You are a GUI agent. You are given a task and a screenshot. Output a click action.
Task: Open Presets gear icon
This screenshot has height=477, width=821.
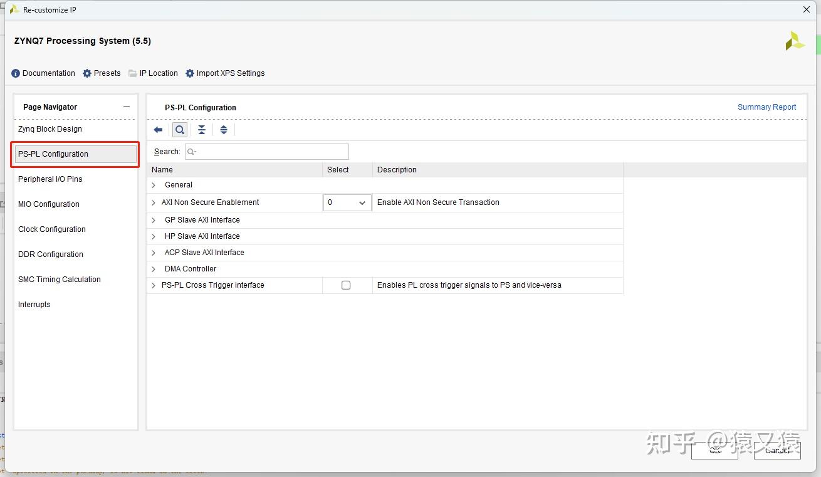(87, 73)
